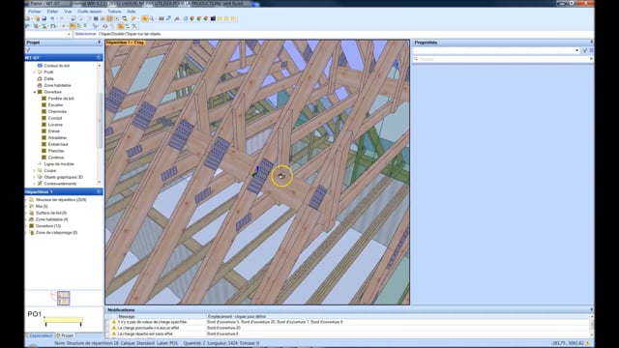The image size is (619, 348).
Task: Expand the Objets graphiques 3D node
Action: coord(35,177)
